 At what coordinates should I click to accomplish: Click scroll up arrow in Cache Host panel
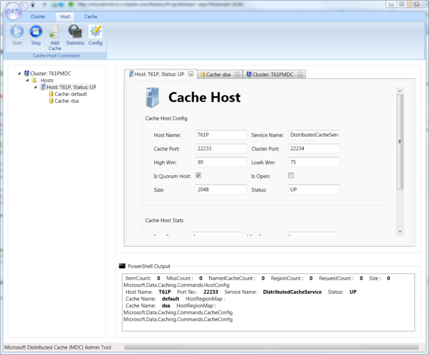(400, 91)
